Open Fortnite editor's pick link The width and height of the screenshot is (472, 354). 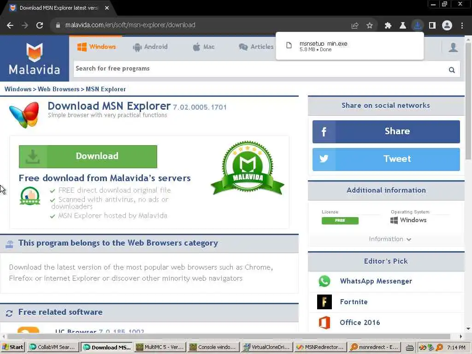(354, 302)
